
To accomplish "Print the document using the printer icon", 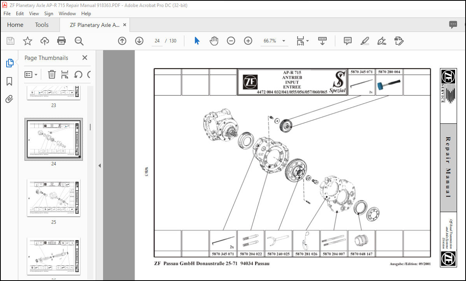I will pos(61,41).
